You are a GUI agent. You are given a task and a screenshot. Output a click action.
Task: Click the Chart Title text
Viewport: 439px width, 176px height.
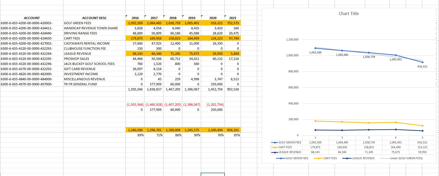348,14
